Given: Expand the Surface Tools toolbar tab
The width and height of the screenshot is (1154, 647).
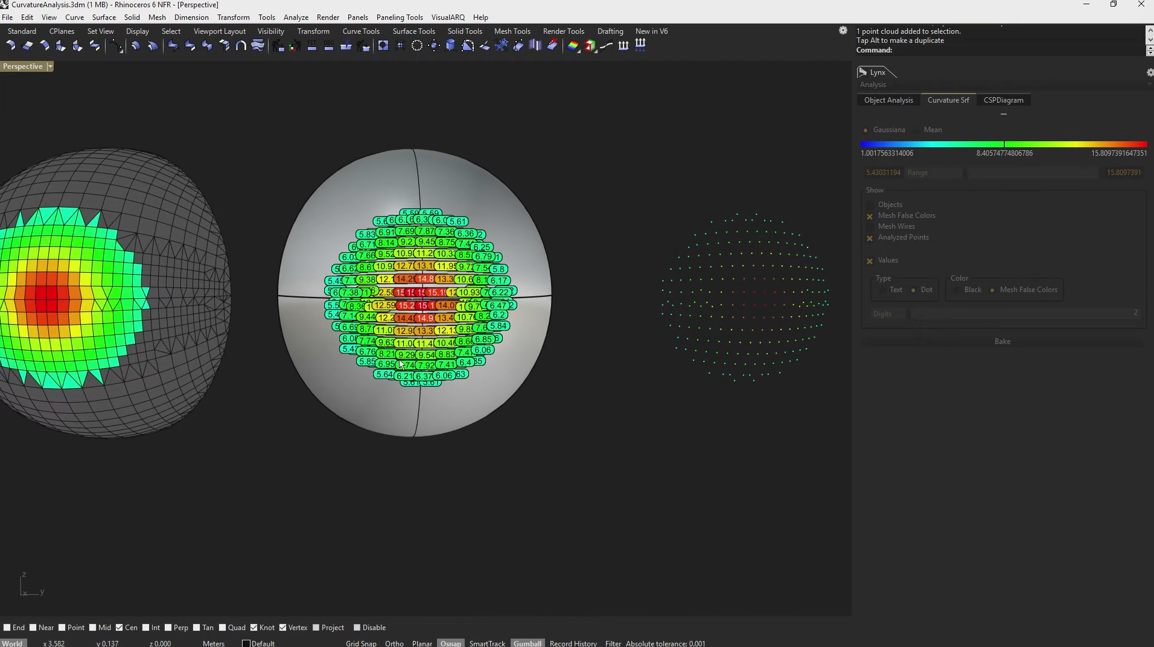Looking at the screenshot, I should [x=413, y=31].
